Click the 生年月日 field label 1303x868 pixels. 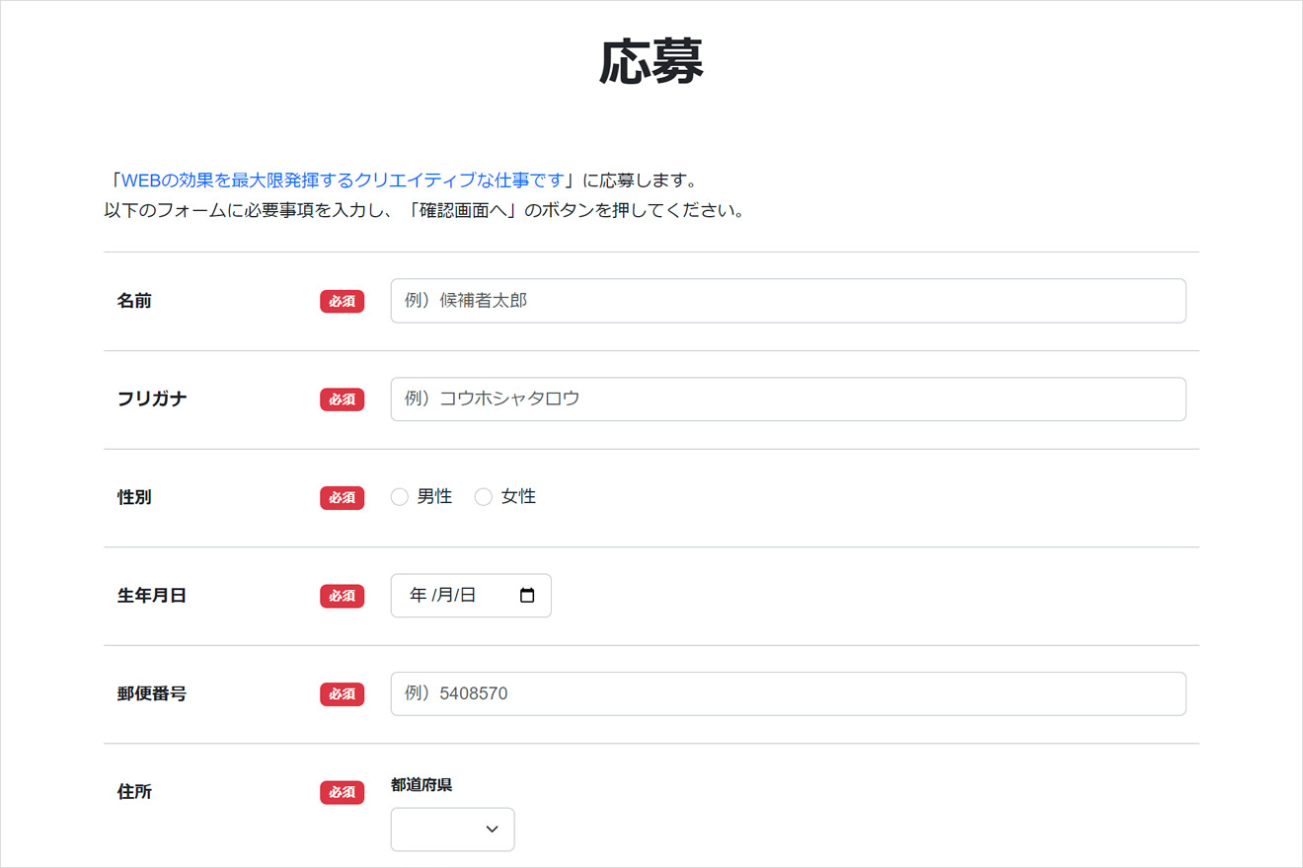pos(152,596)
